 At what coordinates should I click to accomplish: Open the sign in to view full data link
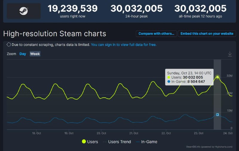(x=124, y=44)
